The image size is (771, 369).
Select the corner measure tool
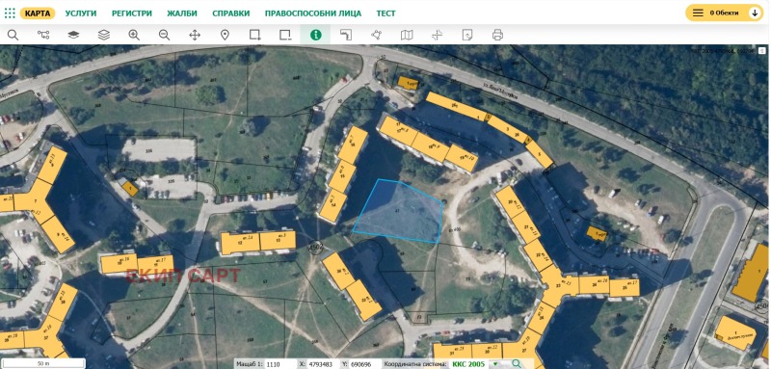click(346, 35)
